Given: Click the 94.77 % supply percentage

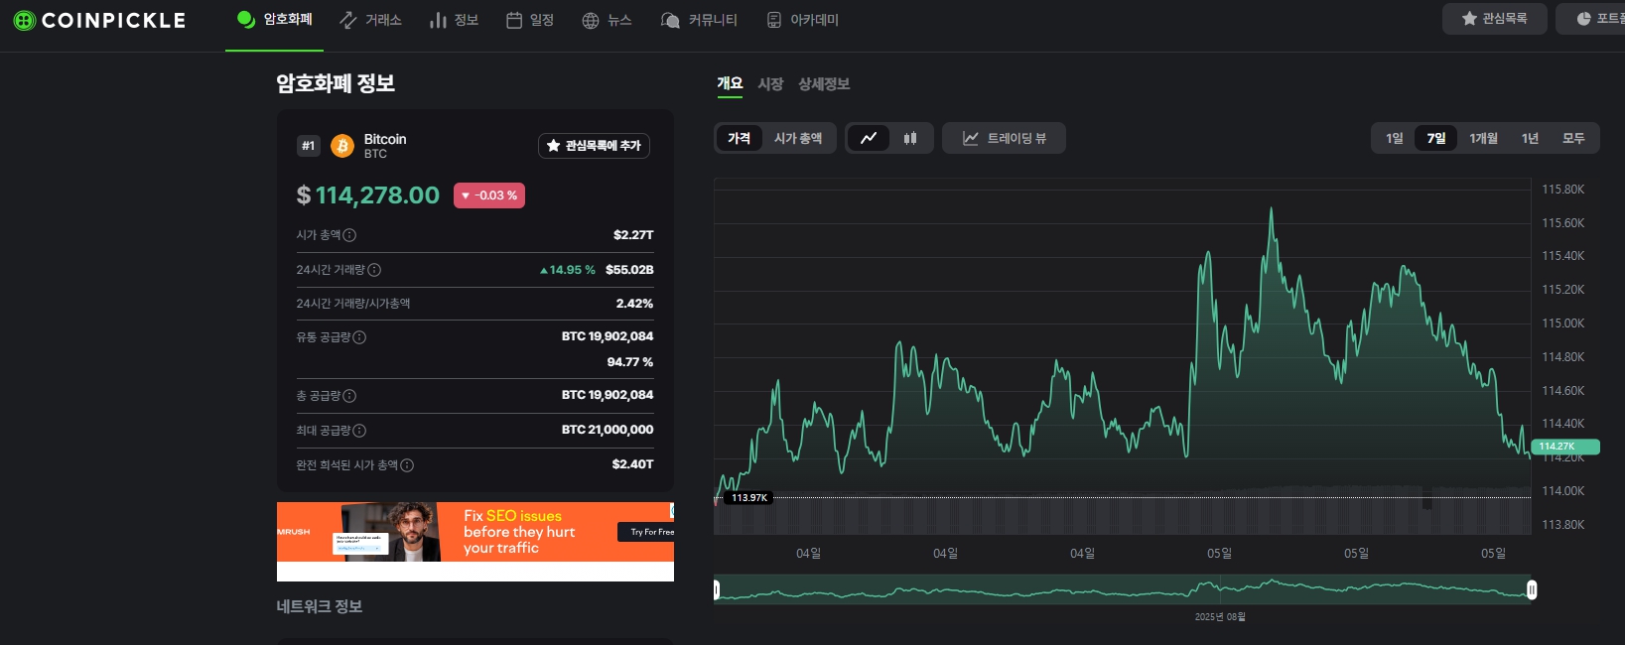Looking at the screenshot, I should tap(630, 362).
